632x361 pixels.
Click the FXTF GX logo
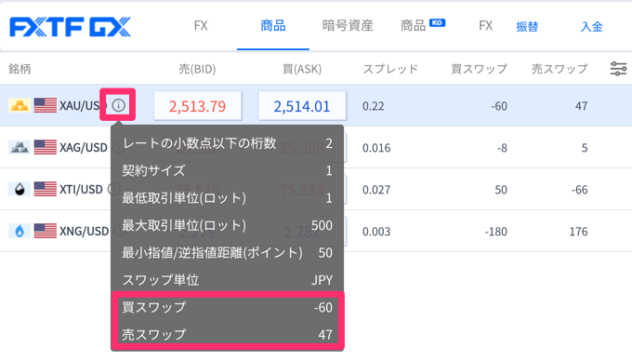71,27
